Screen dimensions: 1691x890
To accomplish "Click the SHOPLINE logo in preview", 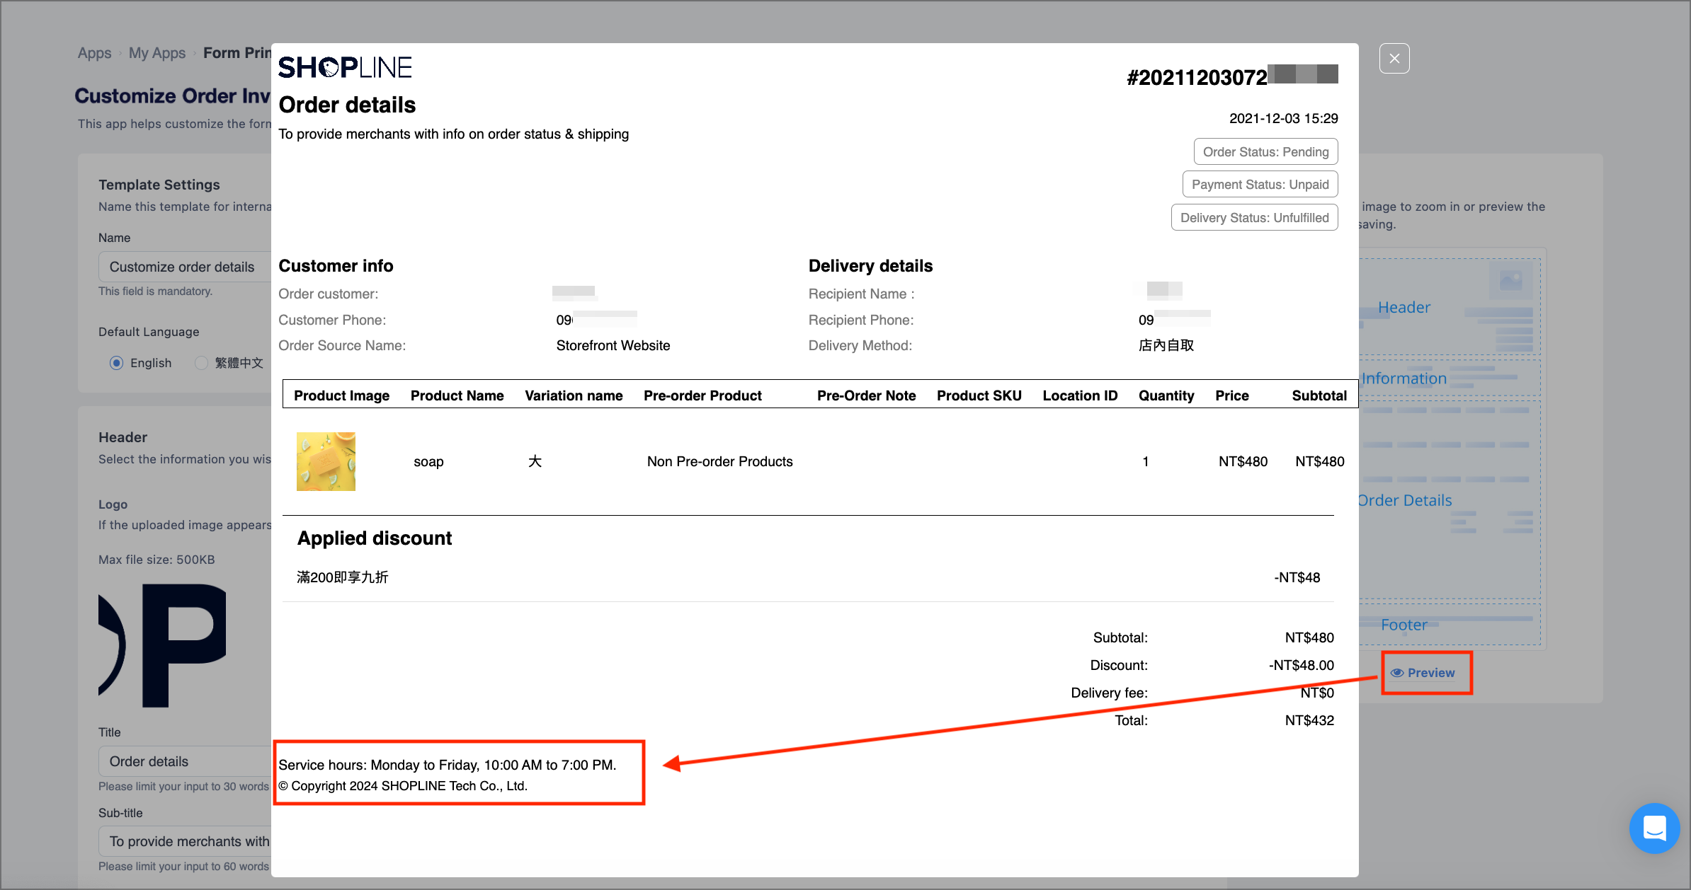I will tap(345, 67).
